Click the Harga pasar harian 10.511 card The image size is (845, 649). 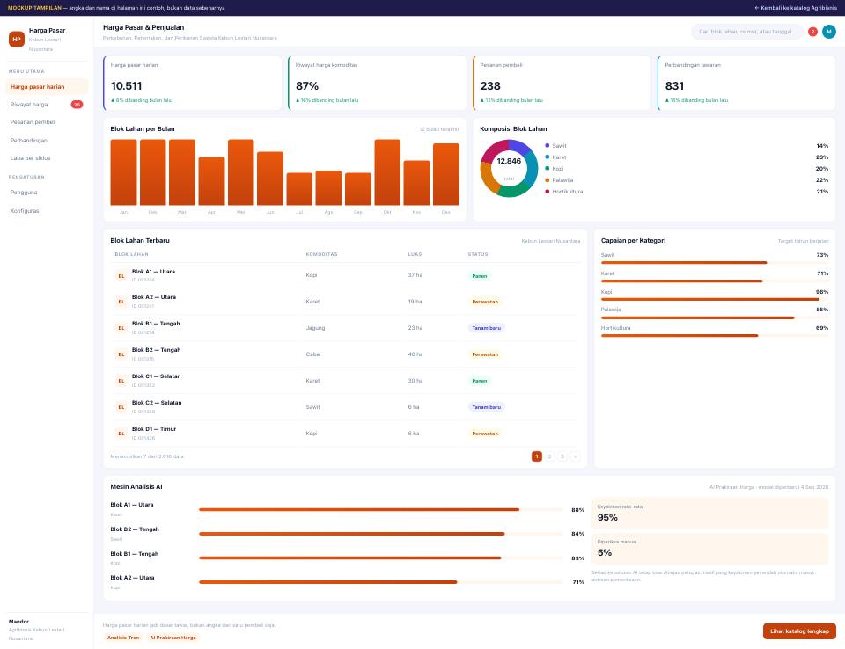[x=193, y=83]
